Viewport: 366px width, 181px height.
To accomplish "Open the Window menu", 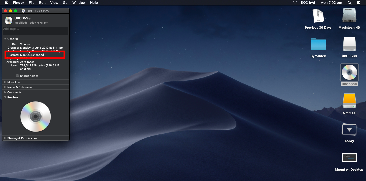I will [79, 3].
